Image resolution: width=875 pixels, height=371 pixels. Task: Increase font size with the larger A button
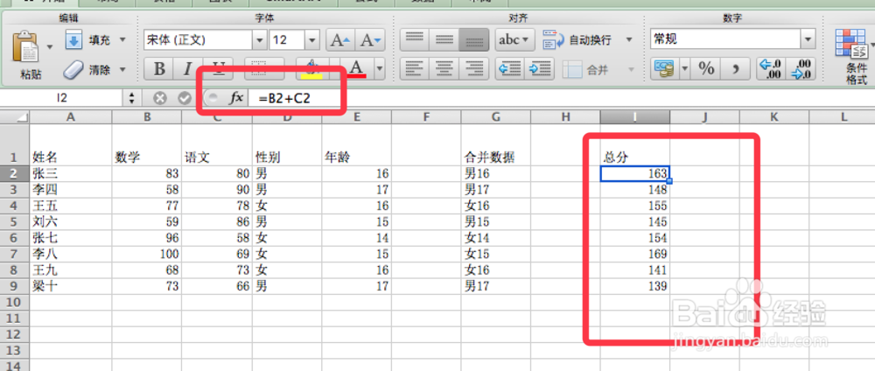point(339,40)
